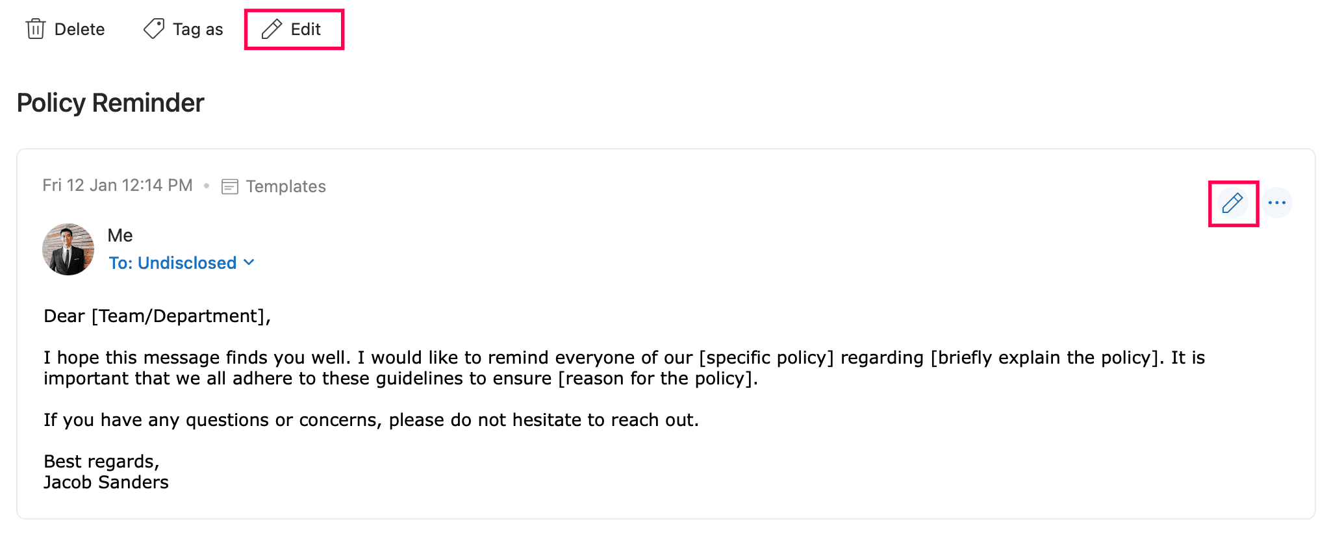Screen dimensions: 1329x539
Task: Open the "Tag as" menu label
Action: pyautogui.click(x=197, y=29)
